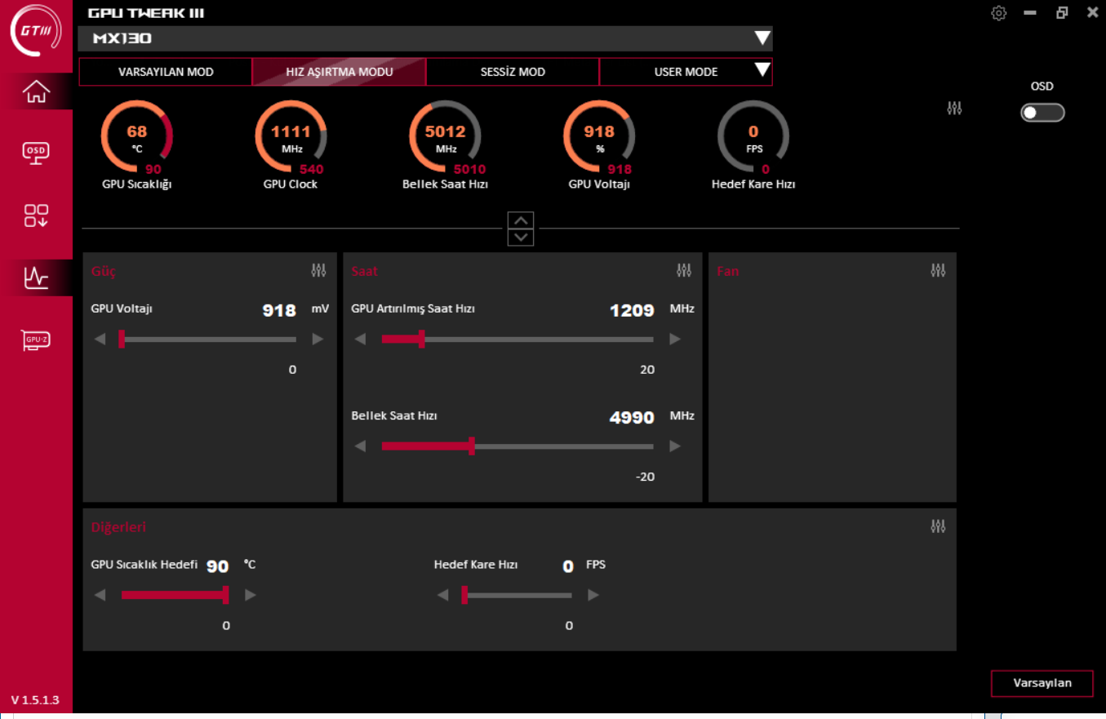The height and width of the screenshot is (719, 1106).
Task: Click the 0 FPS target value
Action: coord(568,566)
